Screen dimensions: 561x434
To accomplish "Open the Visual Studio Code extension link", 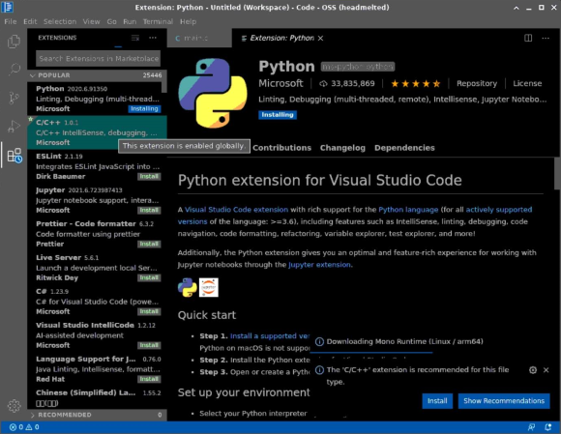I will tap(237, 210).
